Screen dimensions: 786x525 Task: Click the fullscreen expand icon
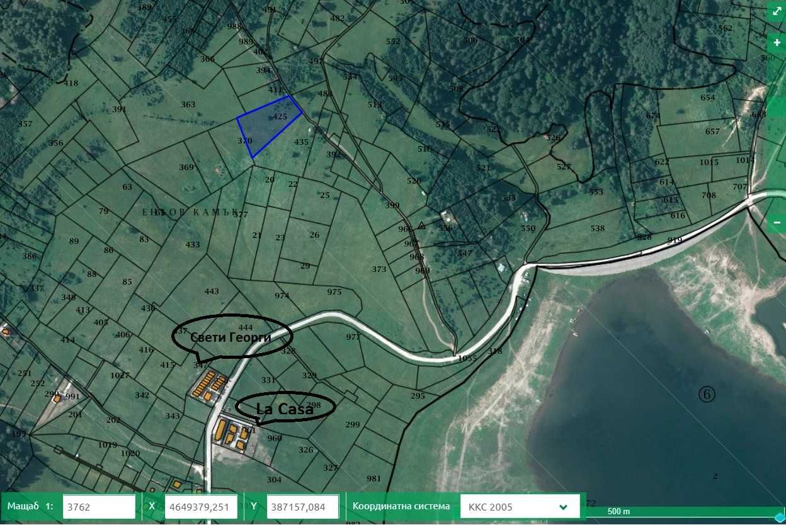[x=776, y=11]
